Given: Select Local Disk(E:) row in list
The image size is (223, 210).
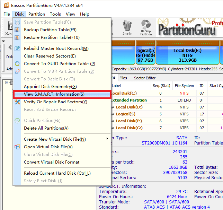Looking at the screenshot, I should click(167, 121).
